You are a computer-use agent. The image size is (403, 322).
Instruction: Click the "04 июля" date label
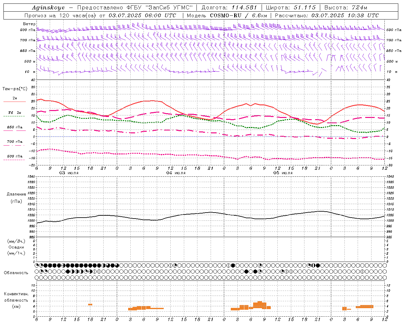pos(176,173)
